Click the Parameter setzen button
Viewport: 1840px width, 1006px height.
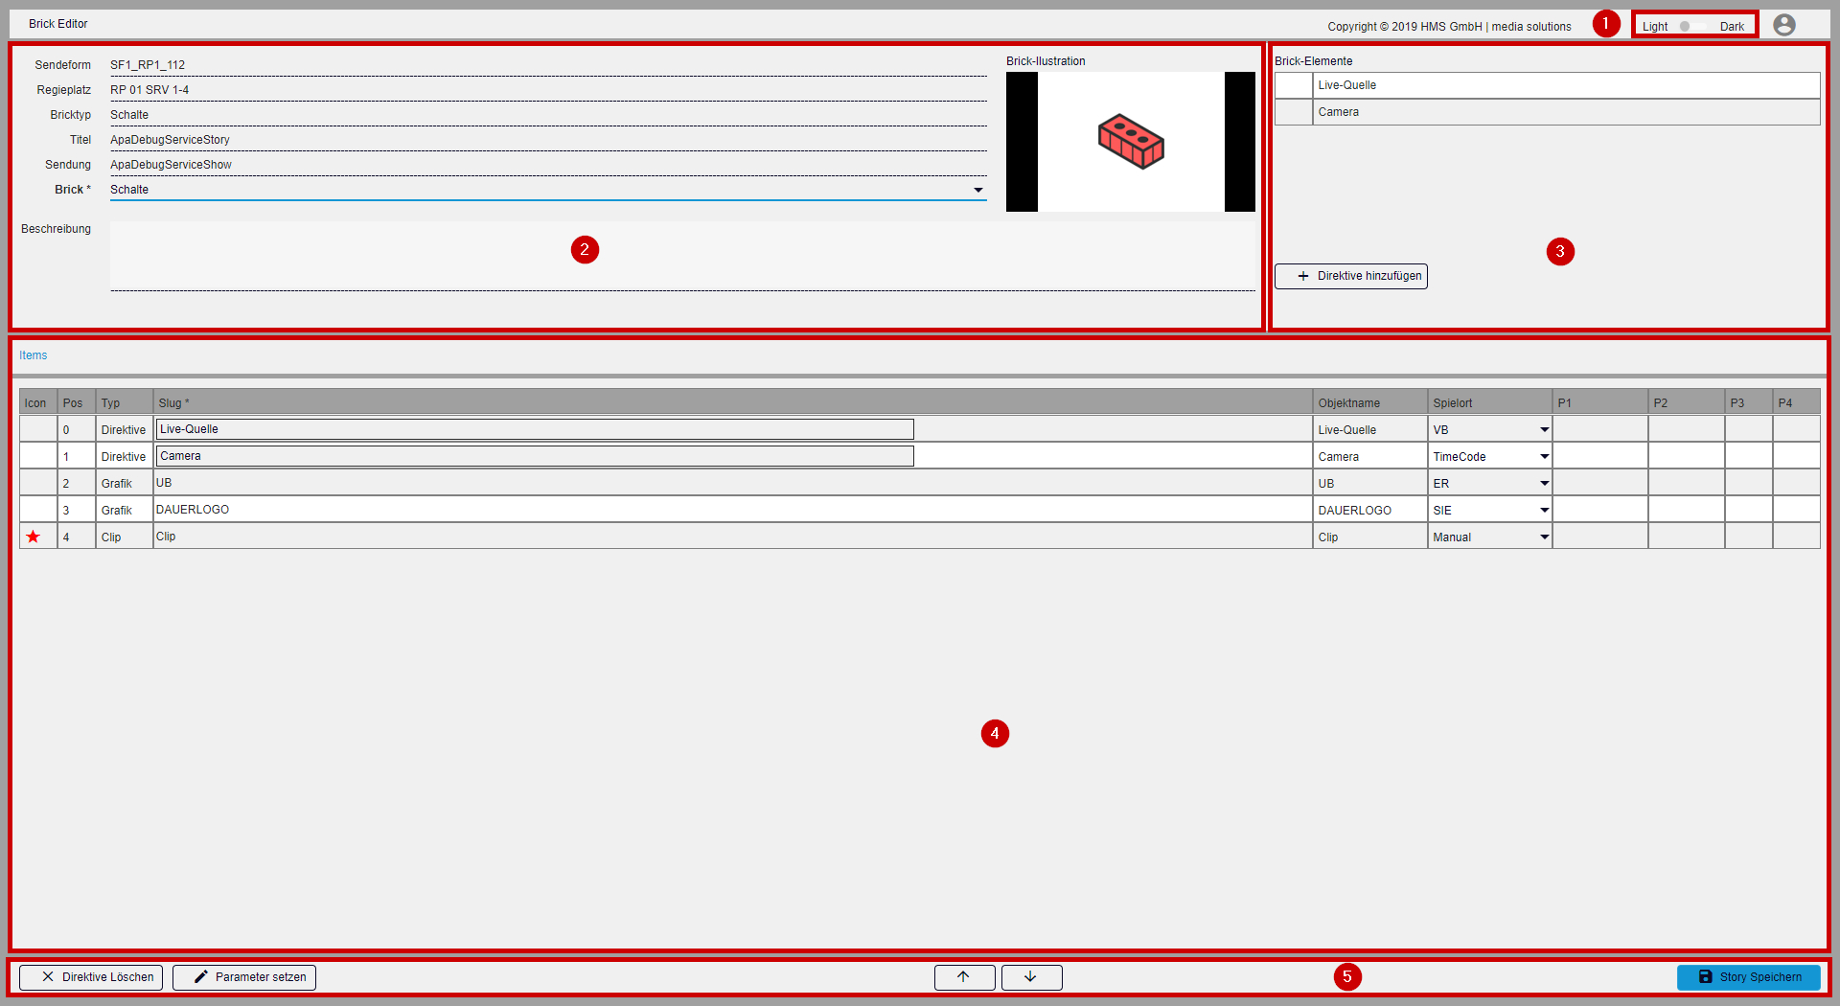coord(244,976)
